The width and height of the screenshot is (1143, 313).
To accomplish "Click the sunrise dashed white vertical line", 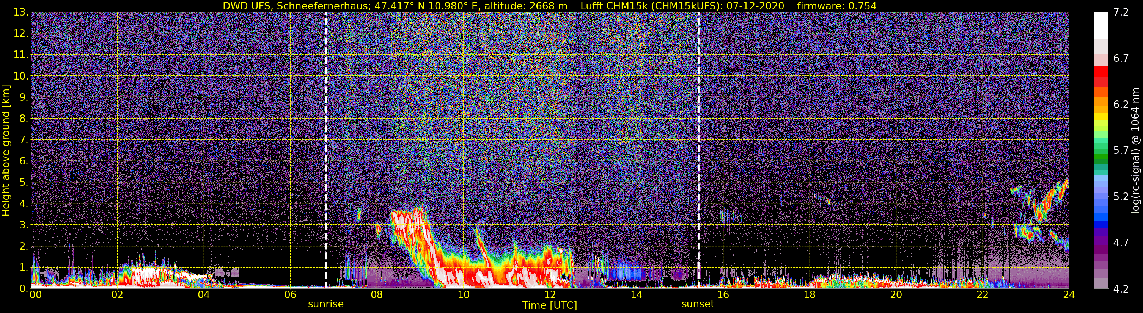I will [326, 150].
